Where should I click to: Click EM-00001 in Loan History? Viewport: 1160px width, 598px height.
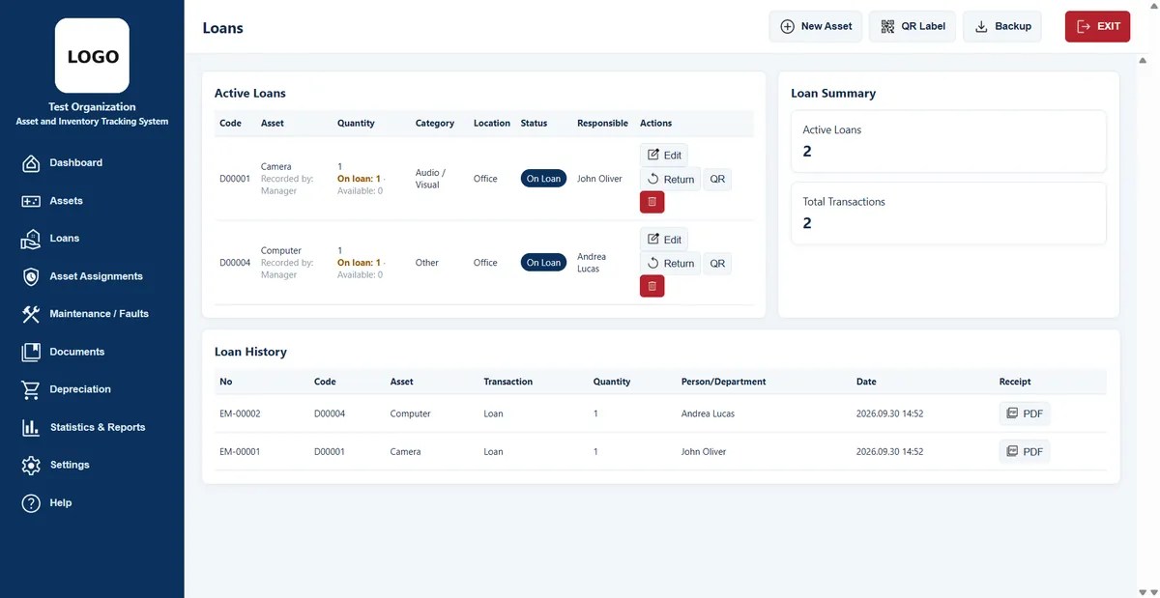240,451
